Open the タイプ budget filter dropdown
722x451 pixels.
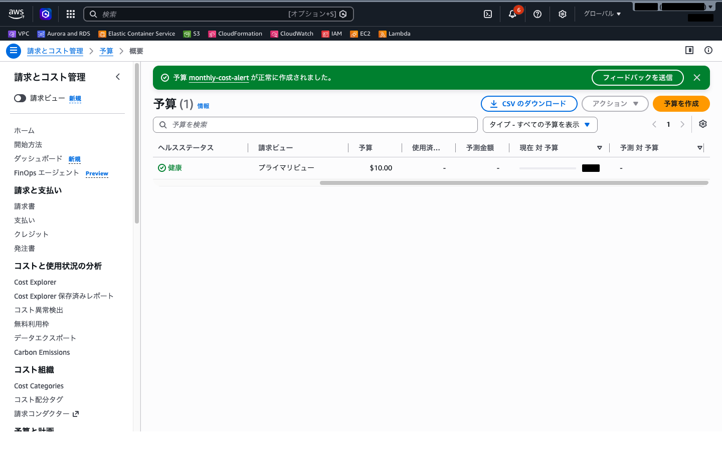coord(540,125)
